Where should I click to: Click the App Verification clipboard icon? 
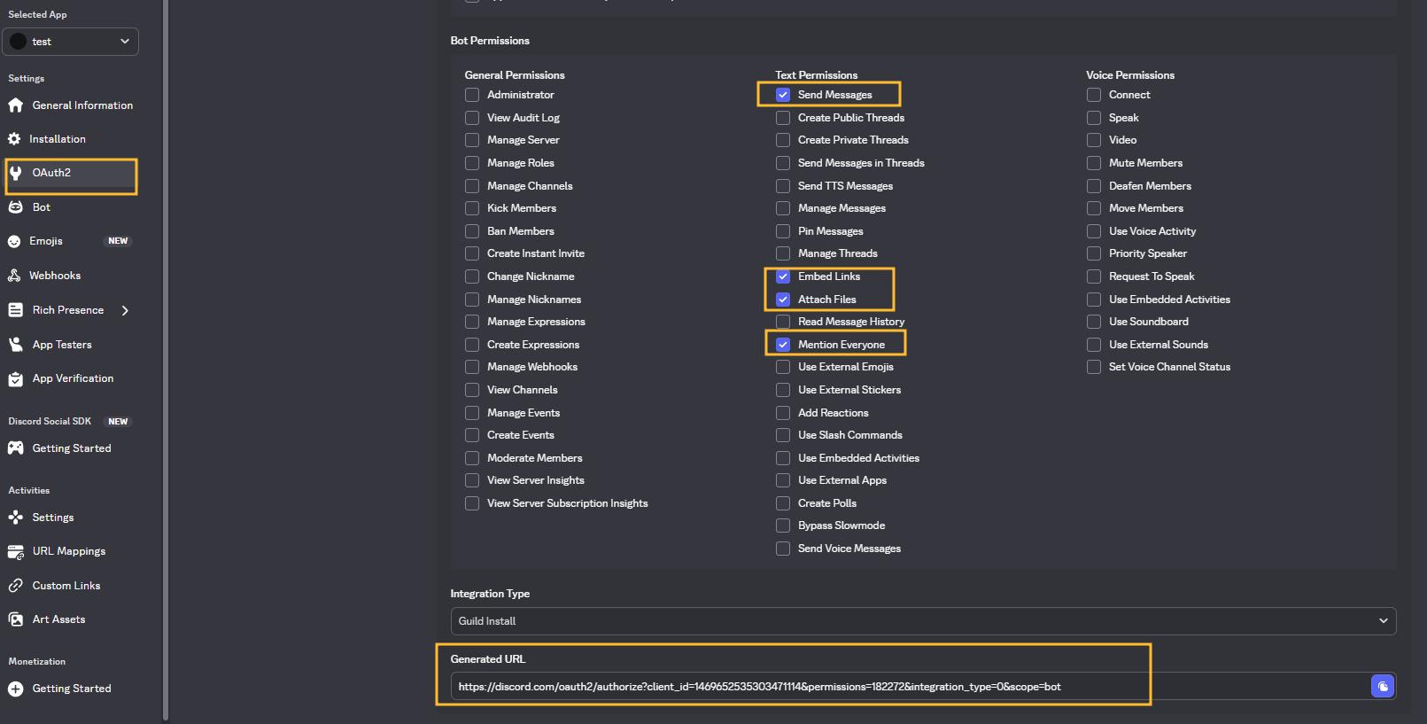pos(15,379)
